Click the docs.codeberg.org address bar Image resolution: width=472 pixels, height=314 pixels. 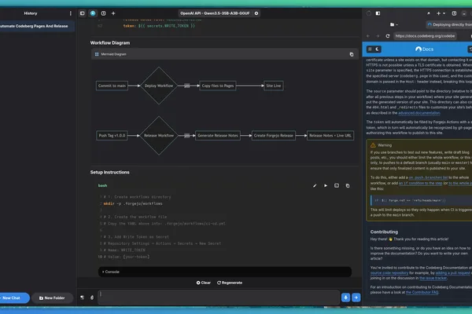click(x=425, y=36)
